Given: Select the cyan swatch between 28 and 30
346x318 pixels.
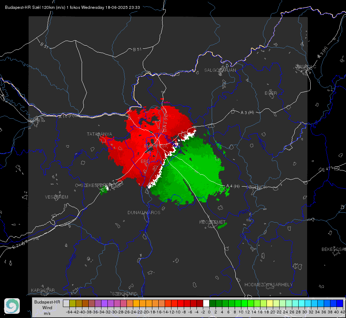Looking at the screenshot, I should [x=302, y=303].
